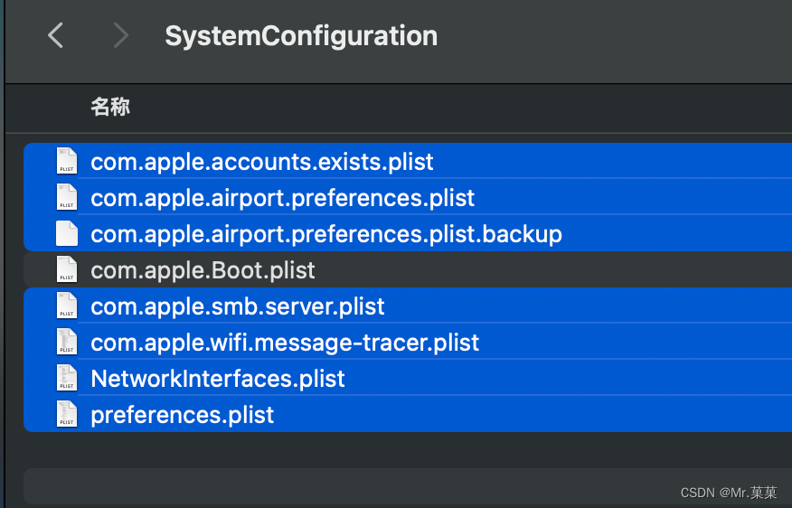Select the com.apple.accounts.exists.plist file name

click(262, 162)
